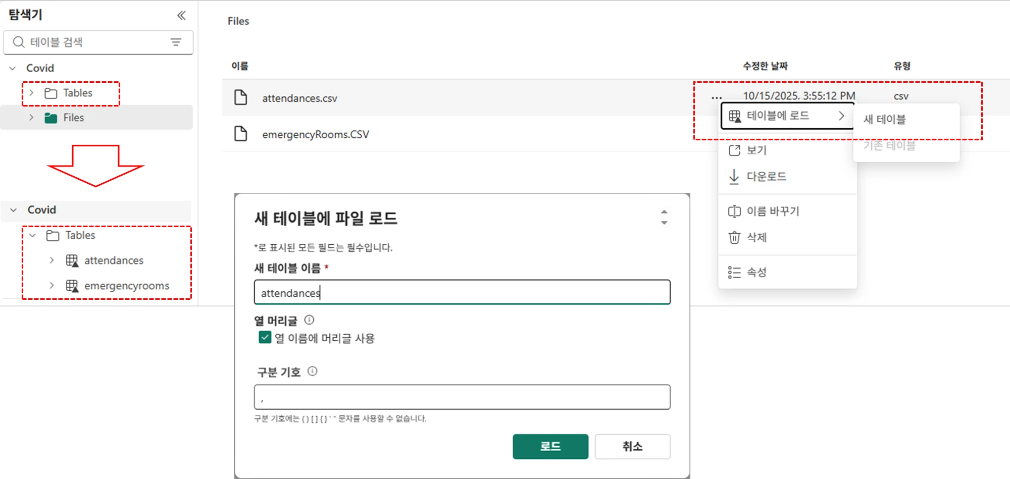Click the attendances table icon in tree
The height and width of the screenshot is (479, 1010).
click(x=72, y=260)
